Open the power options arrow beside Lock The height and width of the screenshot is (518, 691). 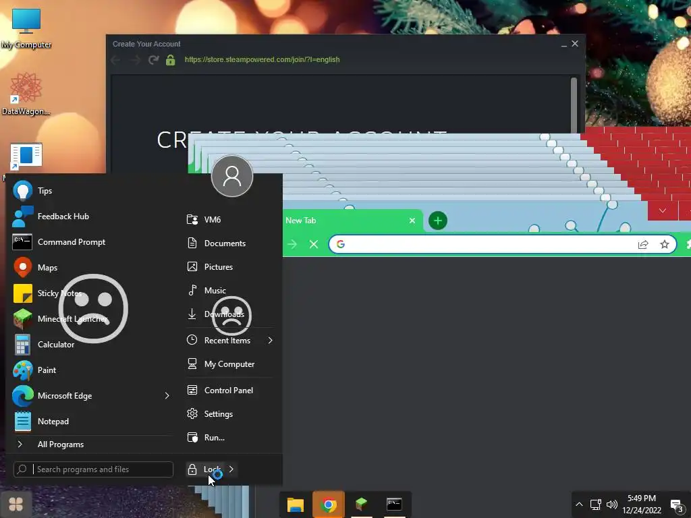point(231,469)
